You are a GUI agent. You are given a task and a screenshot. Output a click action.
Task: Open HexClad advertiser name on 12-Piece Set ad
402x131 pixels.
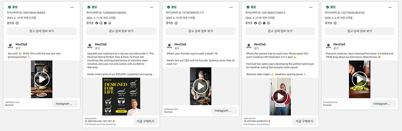point(101,45)
